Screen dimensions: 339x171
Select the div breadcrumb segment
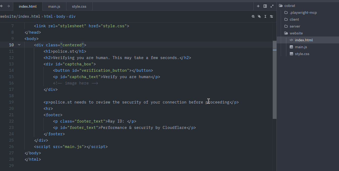click(72, 16)
